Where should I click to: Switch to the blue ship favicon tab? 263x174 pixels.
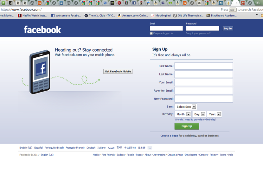tap(61, 3)
